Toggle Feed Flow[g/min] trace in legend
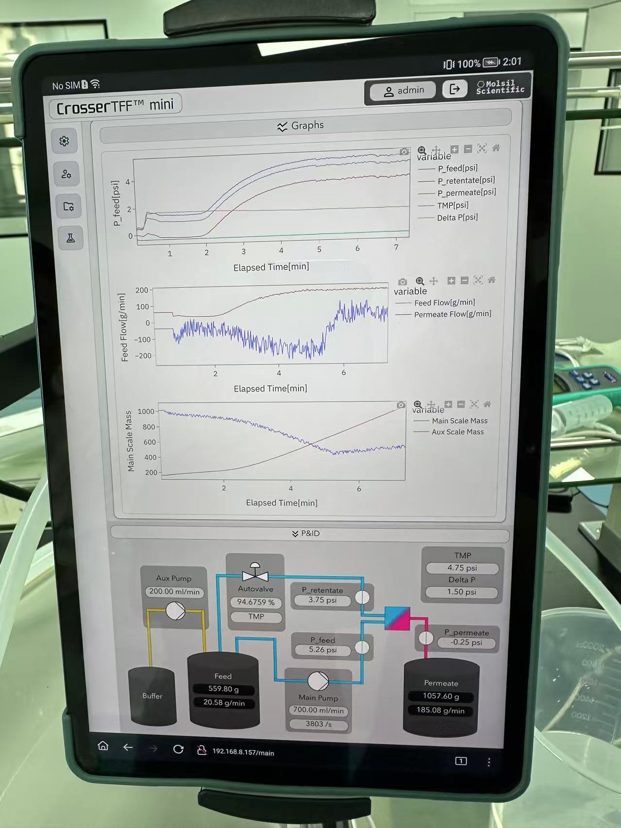This screenshot has width=621, height=828. pyautogui.click(x=436, y=302)
